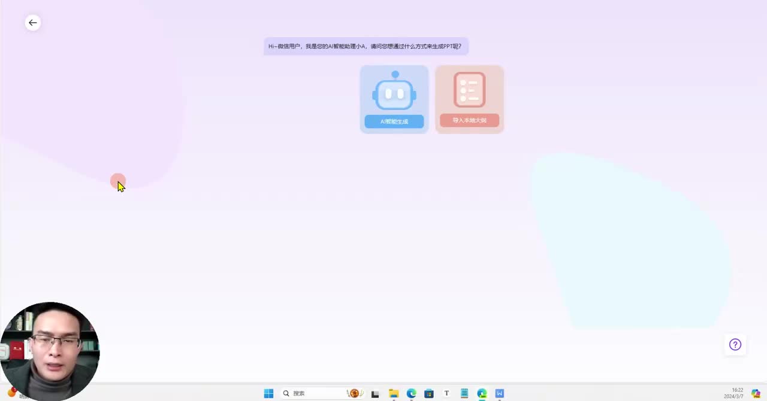
Task: Open the T app in taskbar
Action: tap(446, 393)
